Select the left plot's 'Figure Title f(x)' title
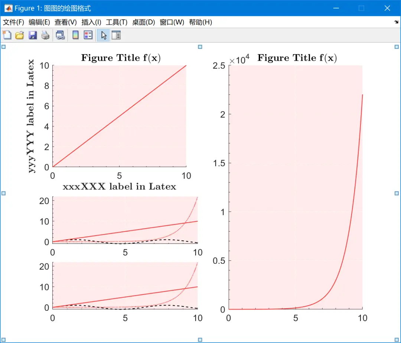Image resolution: width=401 pixels, height=343 pixels. (121, 58)
